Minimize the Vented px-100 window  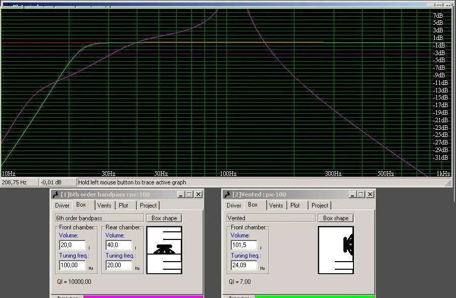(351, 194)
